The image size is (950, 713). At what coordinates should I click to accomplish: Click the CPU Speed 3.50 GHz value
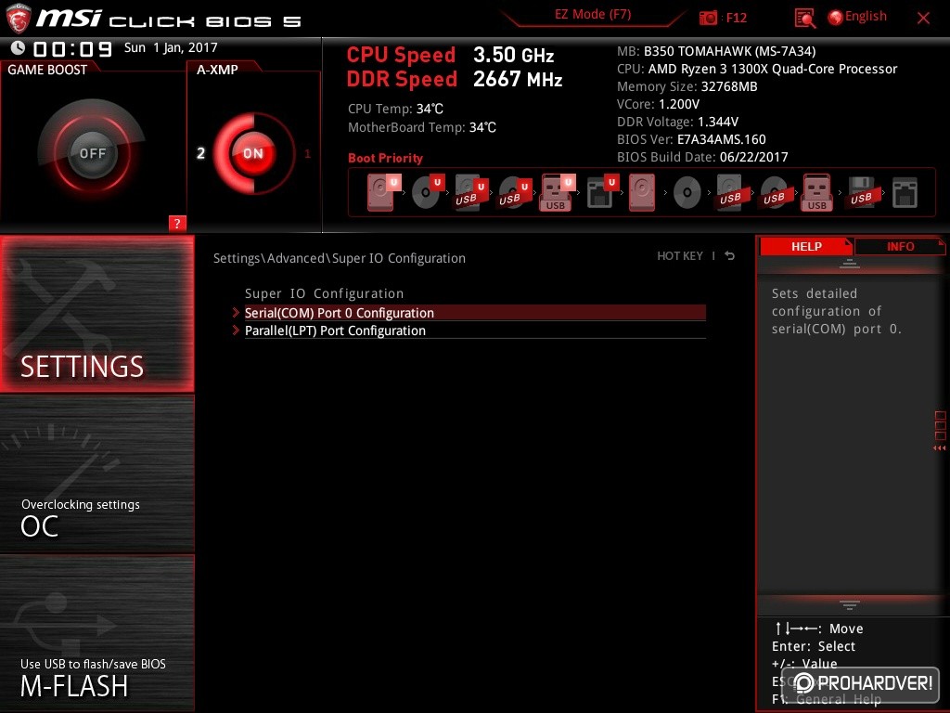coord(514,55)
